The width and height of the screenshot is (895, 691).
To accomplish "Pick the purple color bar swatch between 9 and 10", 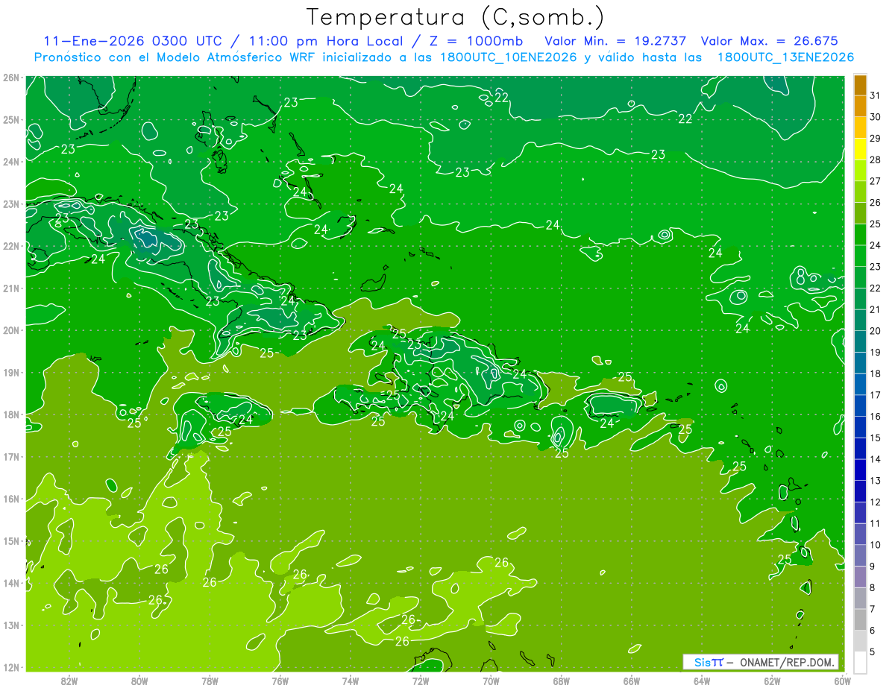I will 860,555.
